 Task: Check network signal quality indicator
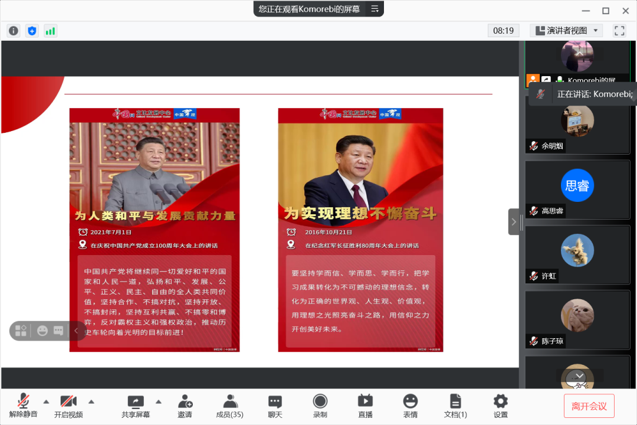pos(50,31)
